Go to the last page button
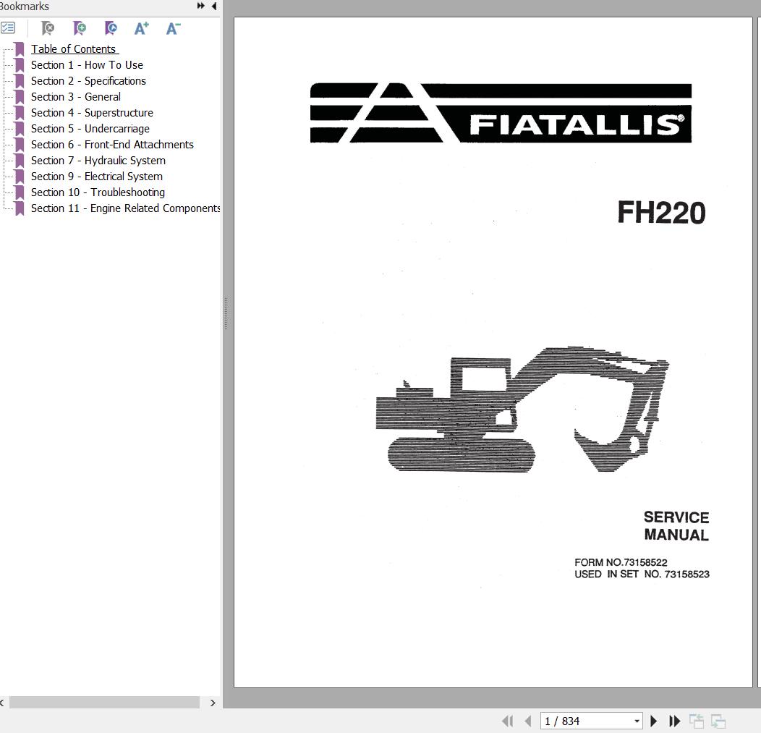 pos(675,721)
